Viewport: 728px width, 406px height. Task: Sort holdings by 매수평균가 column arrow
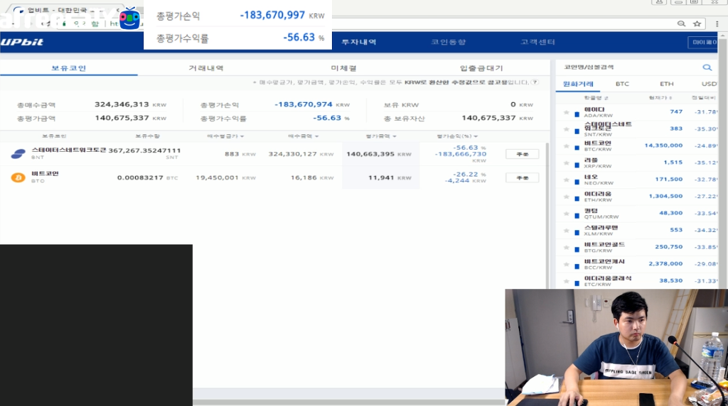(x=242, y=136)
